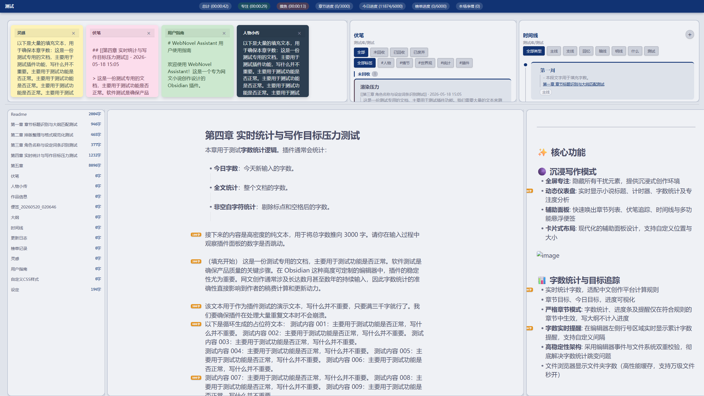Close the 人物小传 sticky note

click(299, 33)
